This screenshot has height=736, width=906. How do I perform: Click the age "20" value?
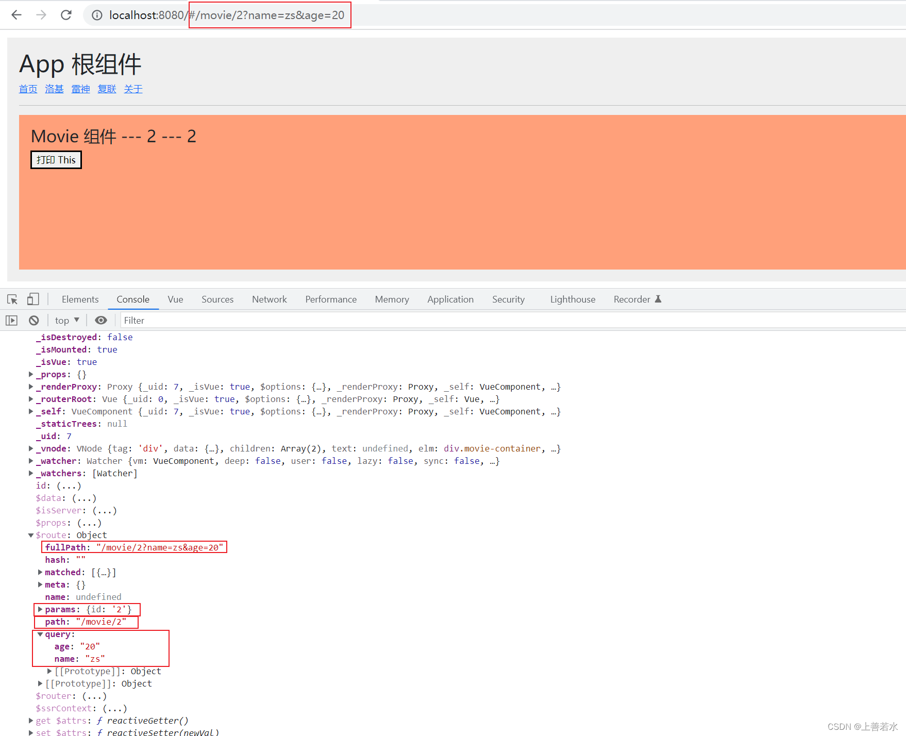pos(90,646)
